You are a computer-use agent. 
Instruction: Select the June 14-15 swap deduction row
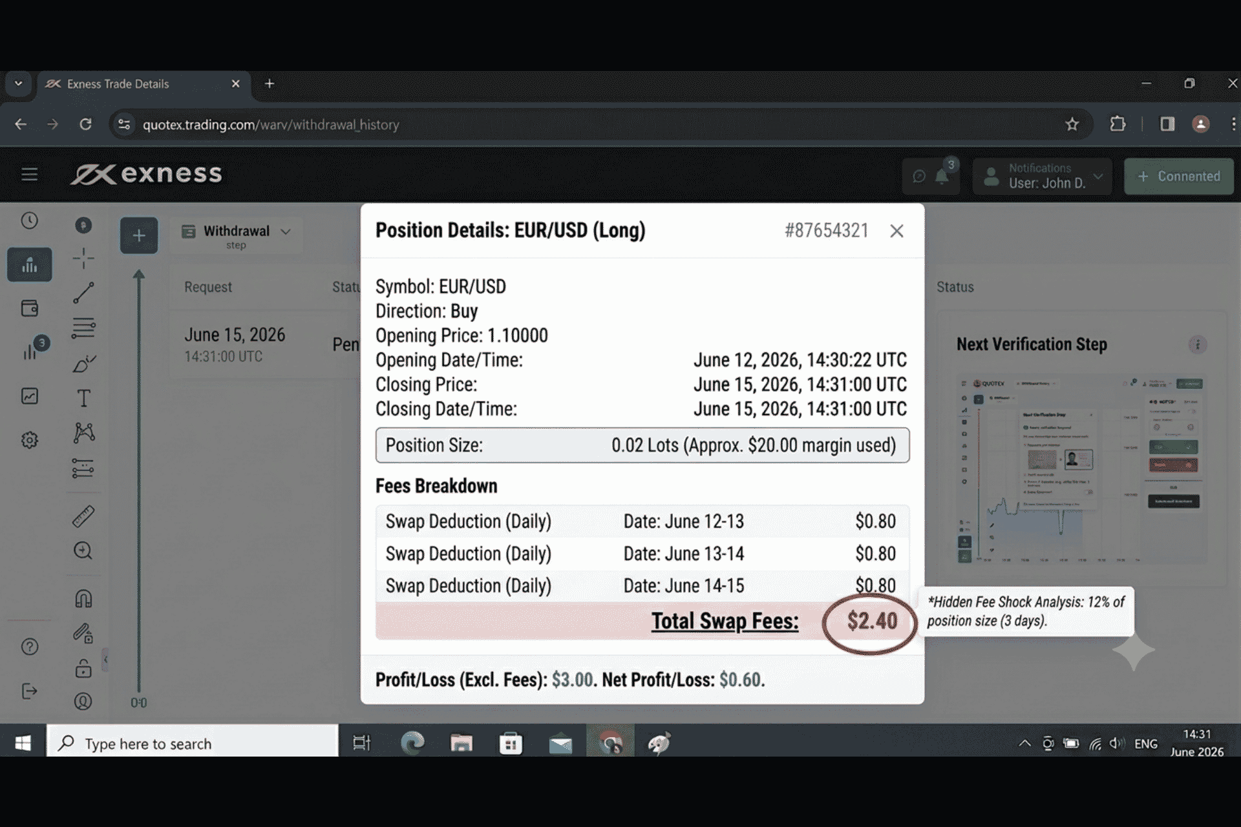pos(642,586)
